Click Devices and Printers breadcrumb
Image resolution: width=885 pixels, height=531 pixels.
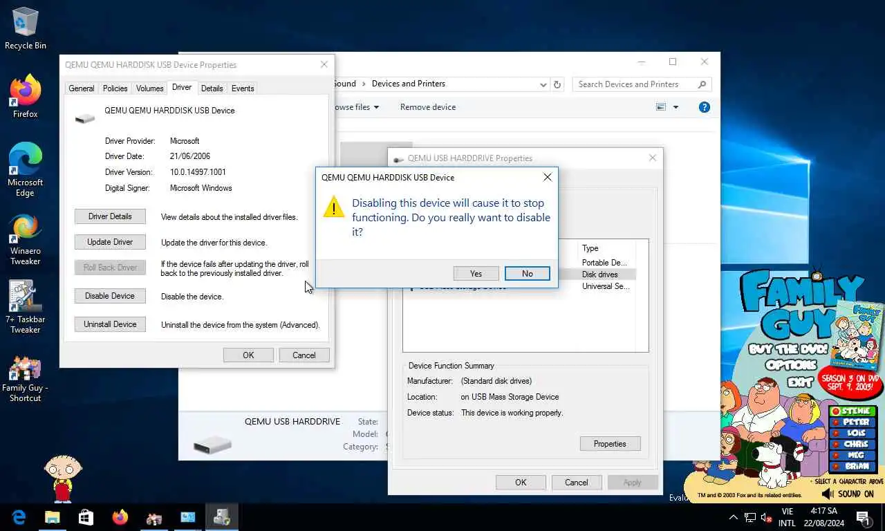[x=409, y=84]
